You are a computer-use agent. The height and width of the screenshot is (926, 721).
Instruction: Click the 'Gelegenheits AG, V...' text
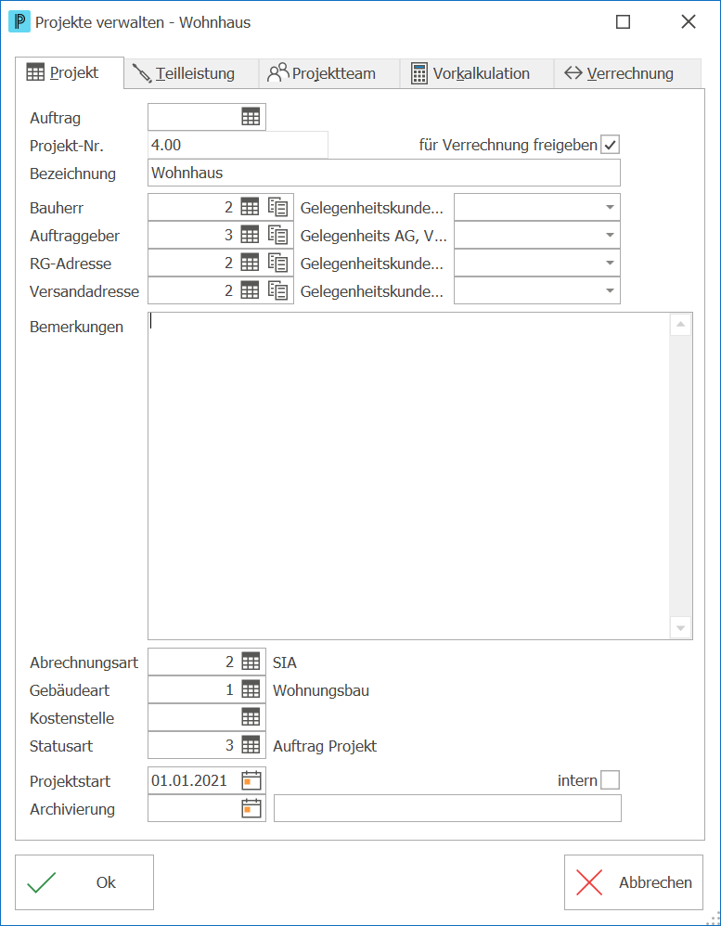tap(374, 236)
